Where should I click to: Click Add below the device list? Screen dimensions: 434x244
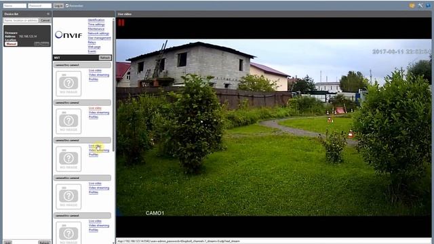7,243
